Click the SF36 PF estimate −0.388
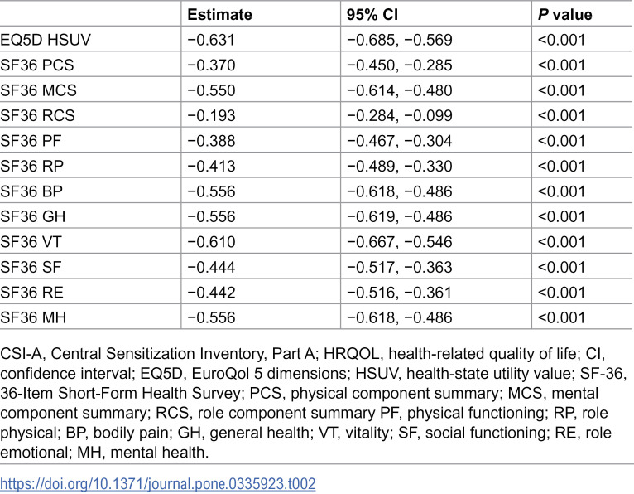The image size is (634, 494). tap(211, 141)
